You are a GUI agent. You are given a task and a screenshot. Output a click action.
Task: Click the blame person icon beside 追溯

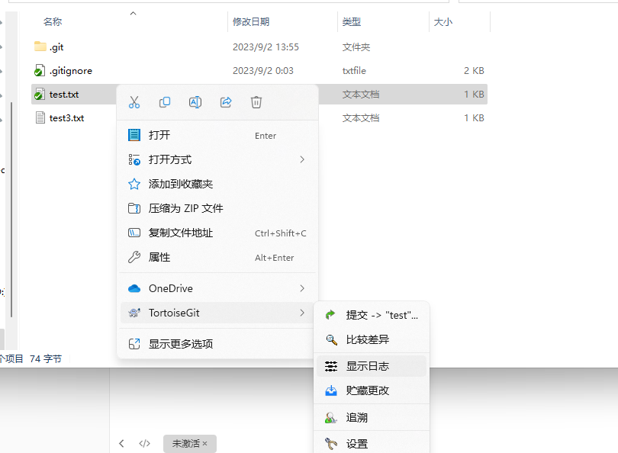click(330, 418)
